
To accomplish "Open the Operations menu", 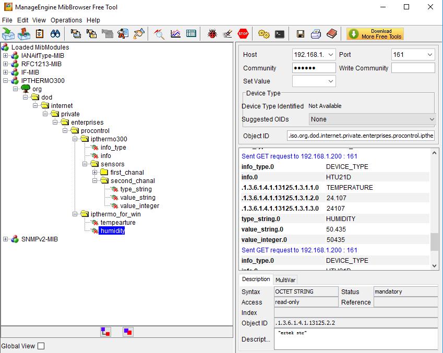I will pyautogui.click(x=66, y=20).
